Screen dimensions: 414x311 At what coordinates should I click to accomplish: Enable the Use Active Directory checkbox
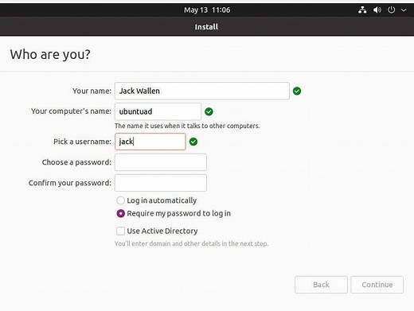pos(120,231)
